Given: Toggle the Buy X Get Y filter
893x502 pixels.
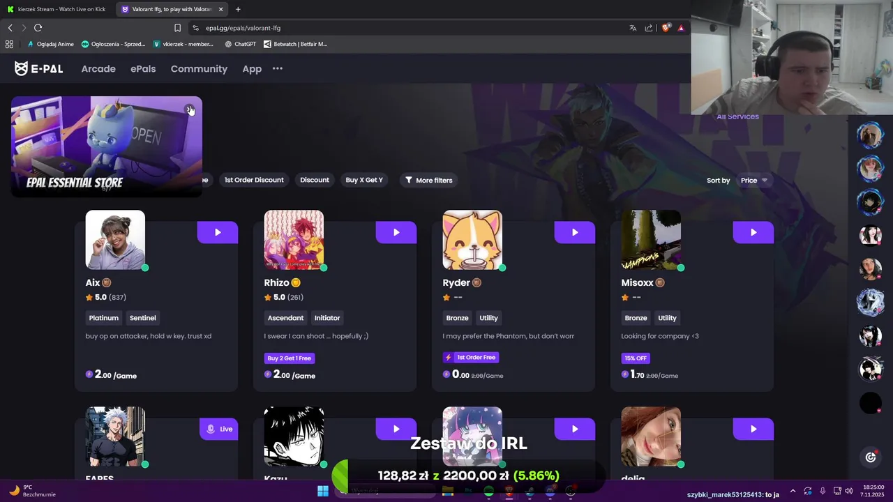Looking at the screenshot, I should pos(364,180).
